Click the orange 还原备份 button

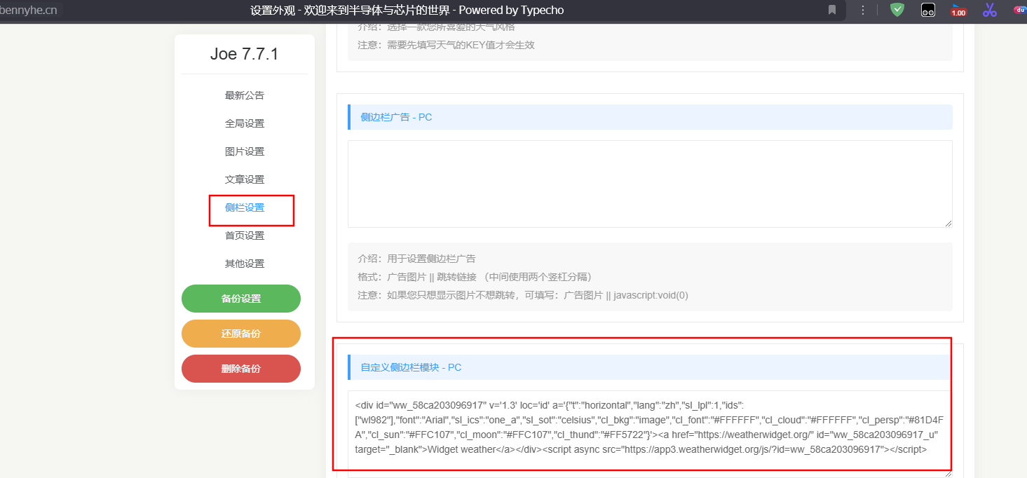click(241, 334)
